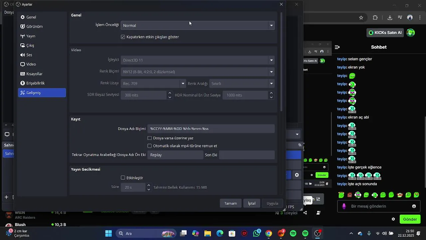Viewport: 426px width, 240px height.
Task: Open OBS Studio taskbar icon
Action: tap(318, 233)
